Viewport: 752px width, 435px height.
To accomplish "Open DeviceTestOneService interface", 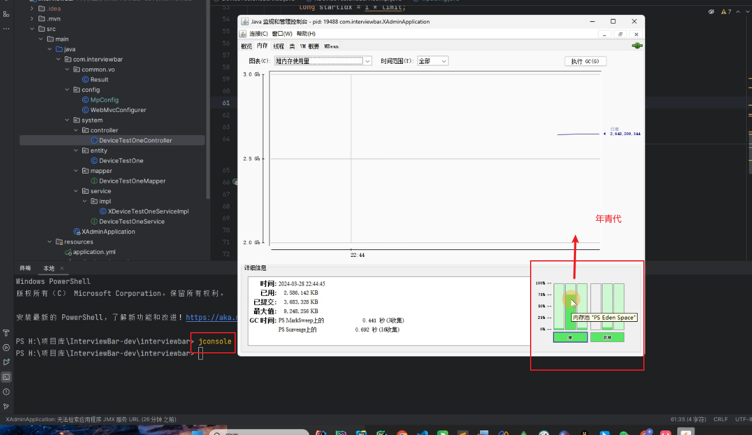I will pos(132,221).
